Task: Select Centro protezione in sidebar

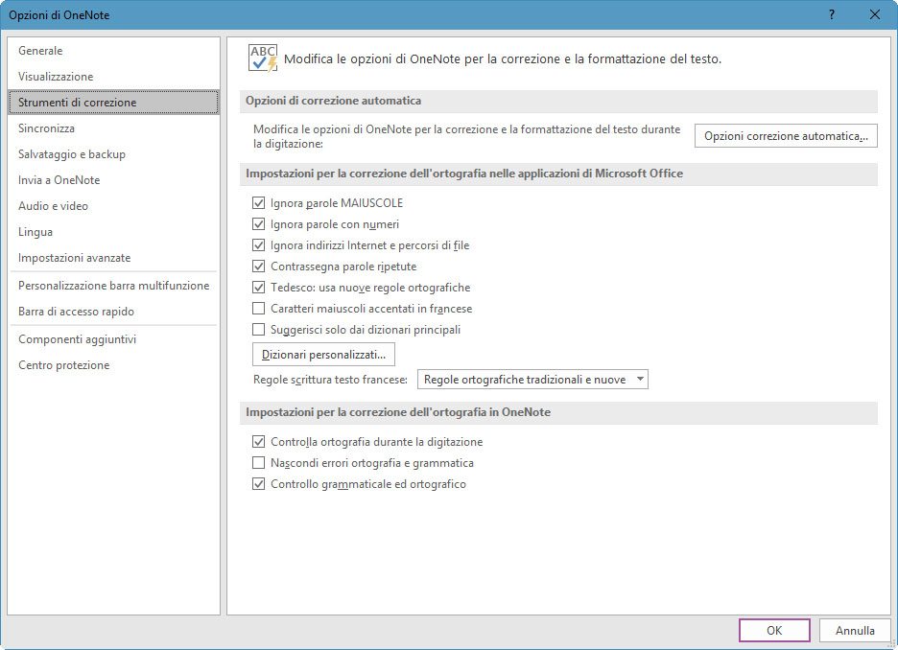Action: click(63, 365)
